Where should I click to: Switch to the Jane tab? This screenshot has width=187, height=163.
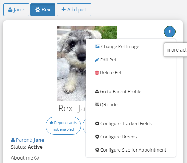(16, 10)
